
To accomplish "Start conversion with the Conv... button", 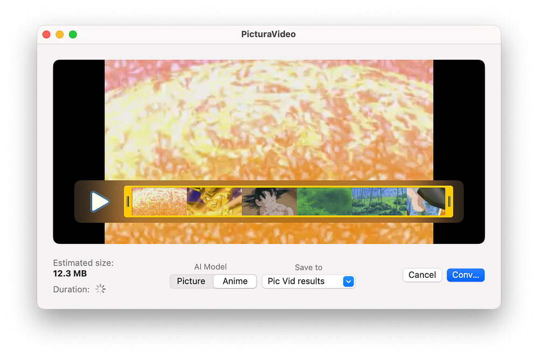I will pos(465,275).
